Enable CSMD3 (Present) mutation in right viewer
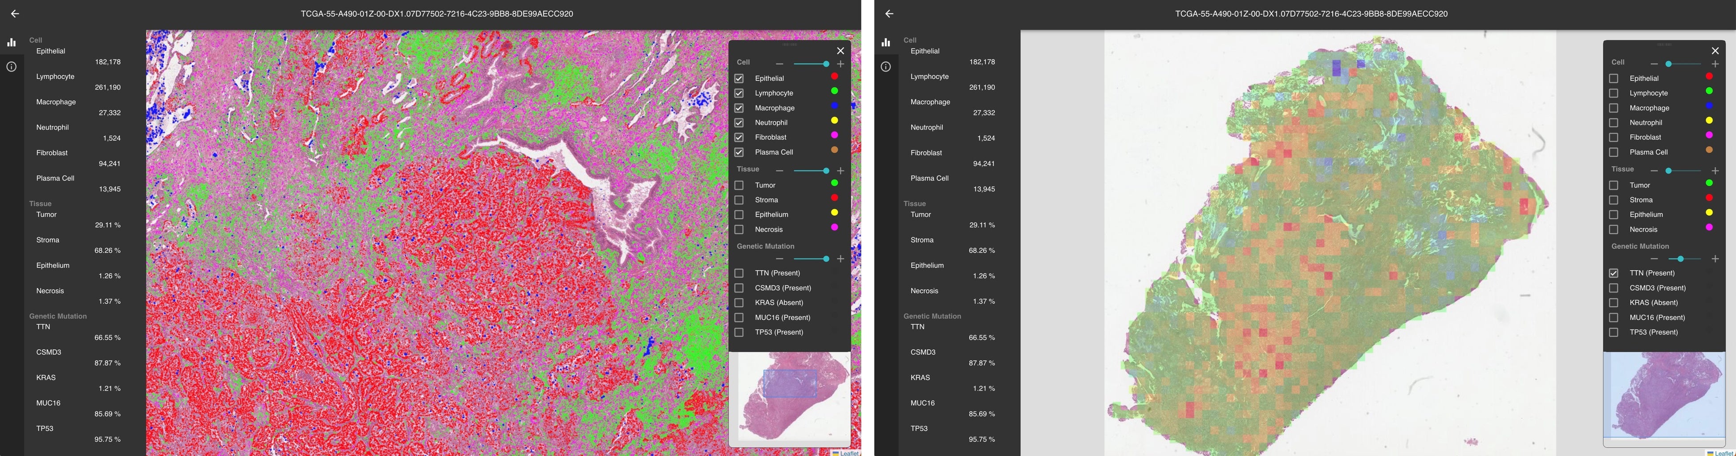 pyautogui.click(x=1614, y=288)
